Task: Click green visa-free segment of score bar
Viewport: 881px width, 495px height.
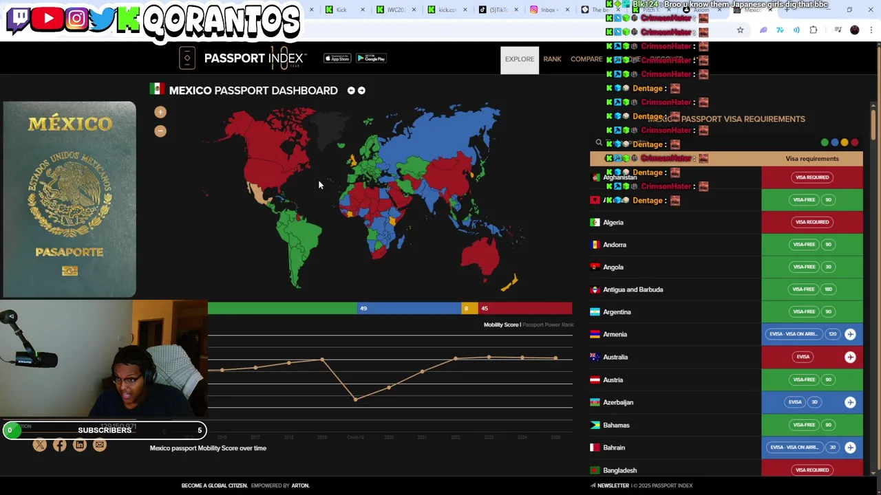Action: [x=282, y=309]
